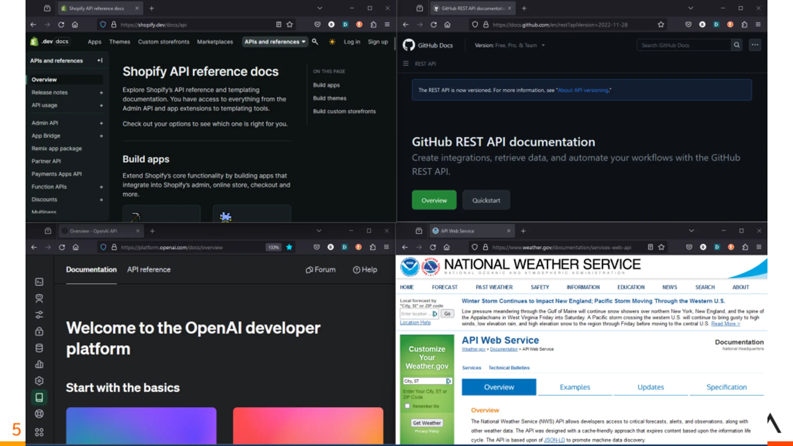Collapse the APIs and references sidebar
This screenshot has height=446, width=793.
pyautogui.click(x=100, y=60)
